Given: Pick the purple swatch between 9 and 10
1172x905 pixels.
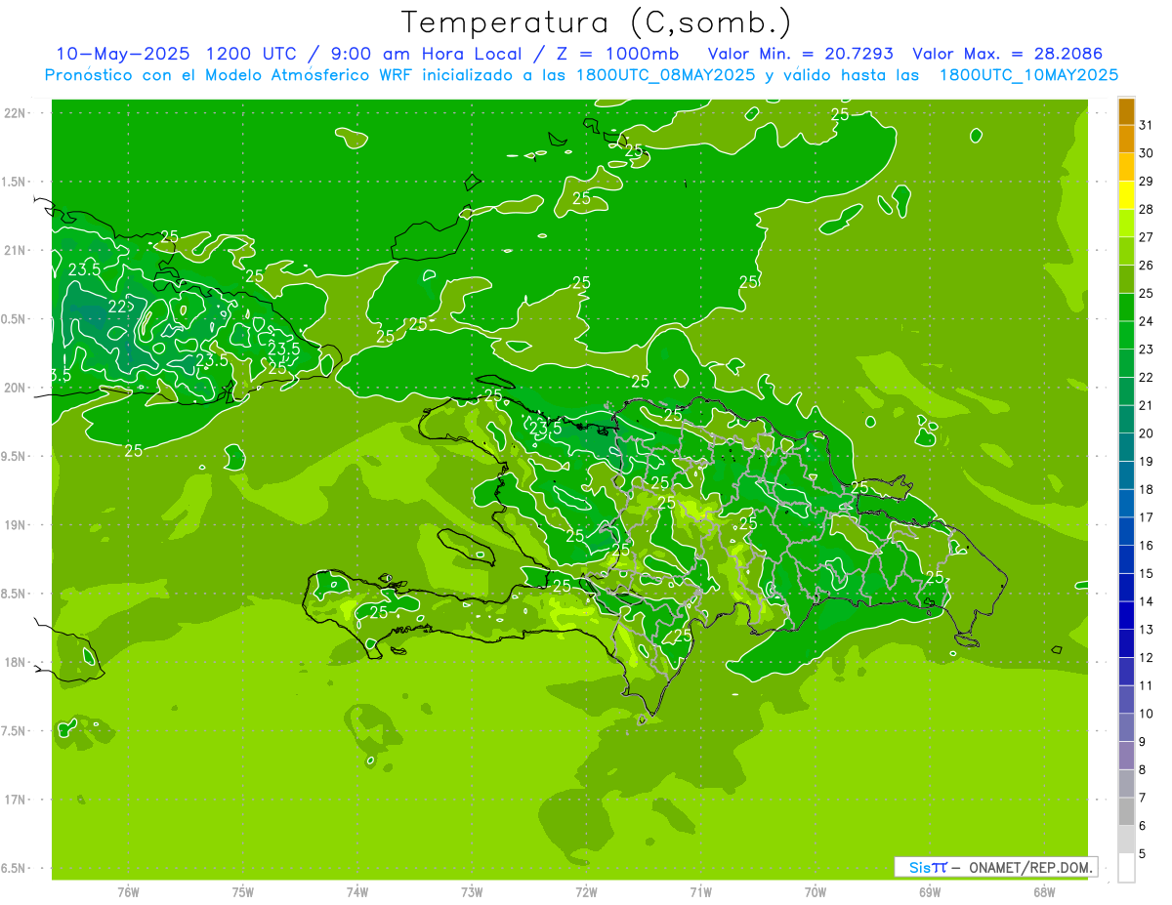Looking at the screenshot, I should tap(1126, 728).
